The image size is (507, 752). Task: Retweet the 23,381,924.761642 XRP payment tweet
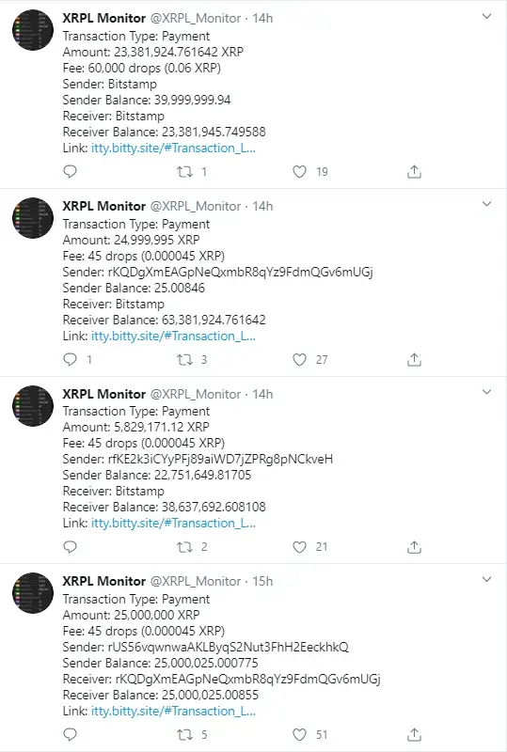(185, 171)
